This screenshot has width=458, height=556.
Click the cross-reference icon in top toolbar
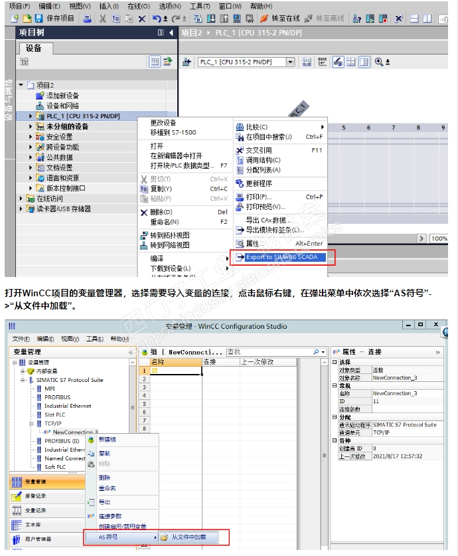[x=398, y=19]
